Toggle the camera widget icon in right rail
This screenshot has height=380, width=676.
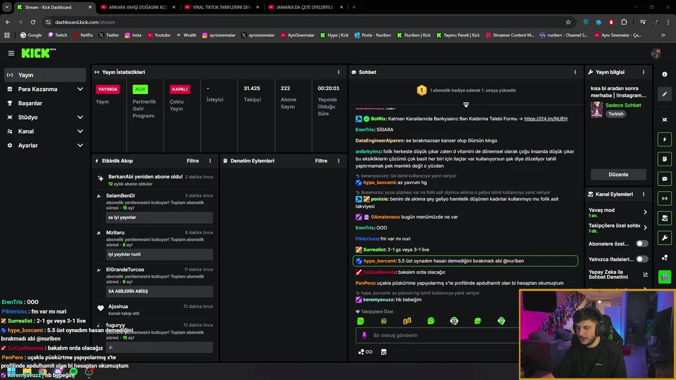[x=664, y=218]
